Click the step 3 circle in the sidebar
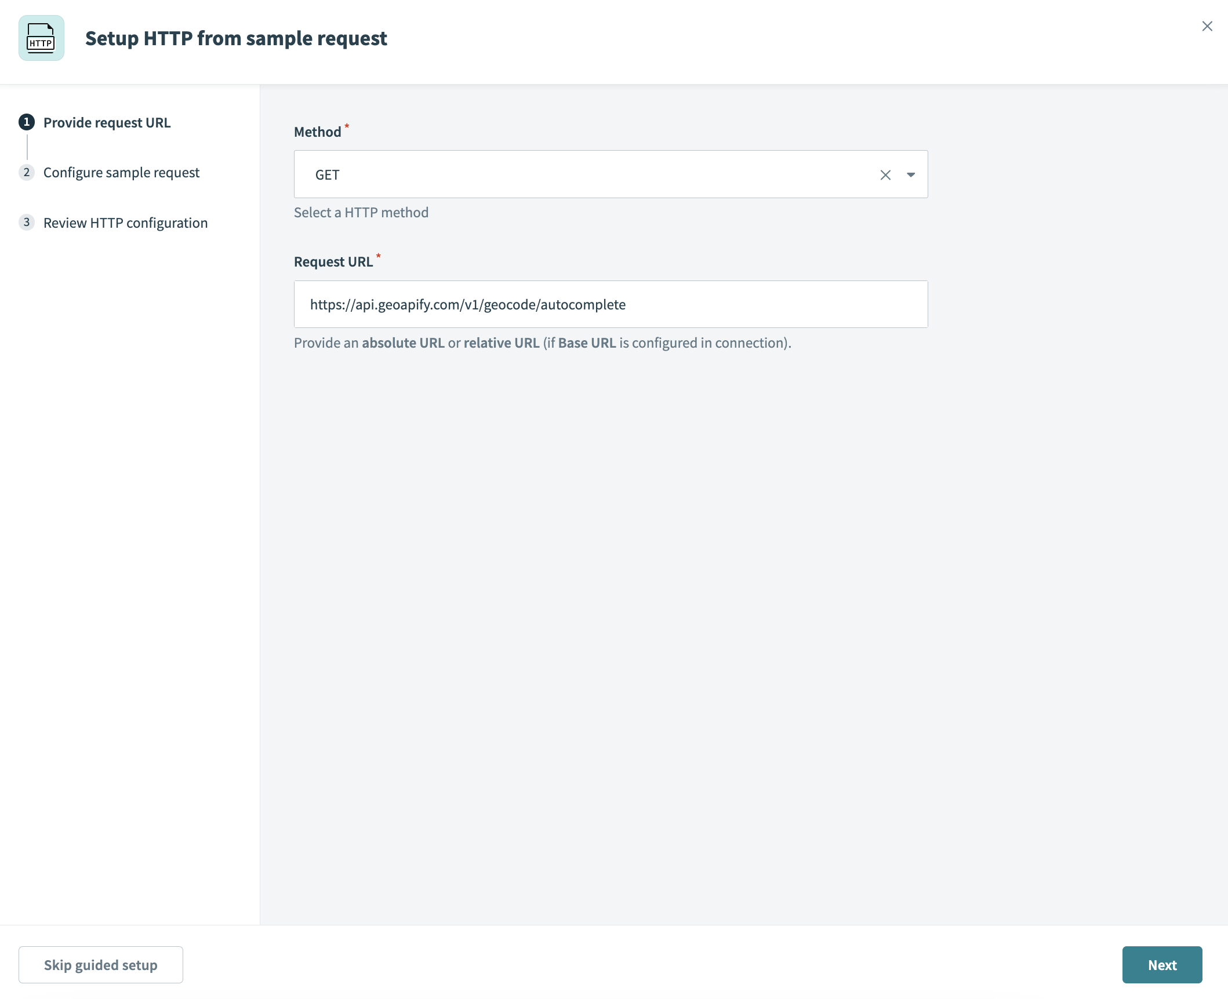This screenshot has width=1228, height=999. [27, 222]
